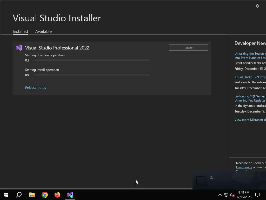266x200 pixels.
Task: Click the muted volume tray icon
Action: [232, 195]
